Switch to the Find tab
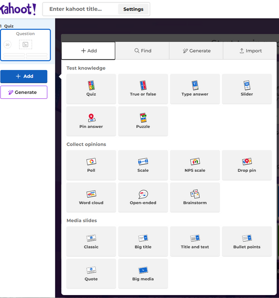Viewport: 279px width, 298px height. (142, 51)
